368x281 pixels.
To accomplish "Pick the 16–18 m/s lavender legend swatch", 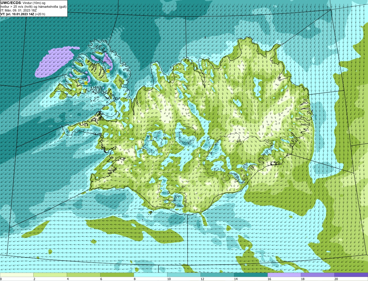I will (284, 275).
